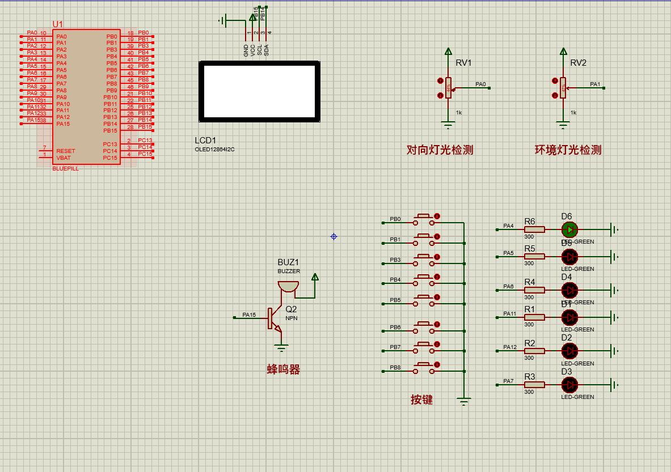Click the BUZ1 buzzer component
This screenshot has width=671, height=472.
pyautogui.click(x=288, y=286)
